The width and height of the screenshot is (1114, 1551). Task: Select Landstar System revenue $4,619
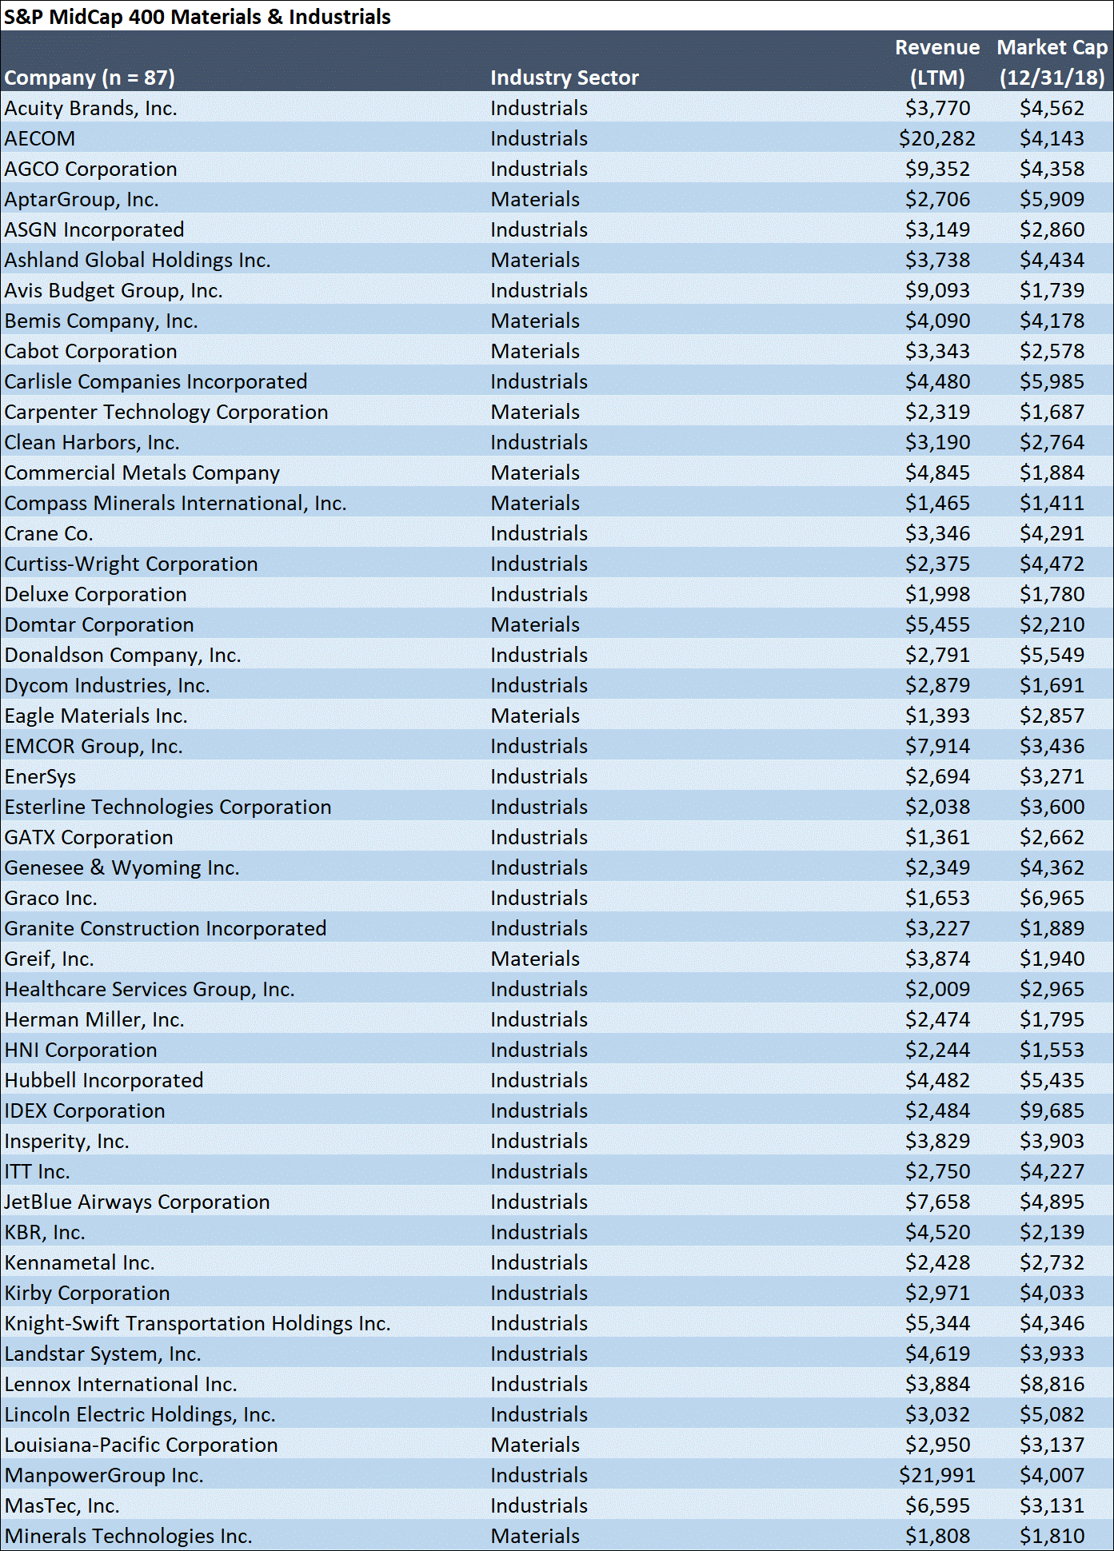937,1354
